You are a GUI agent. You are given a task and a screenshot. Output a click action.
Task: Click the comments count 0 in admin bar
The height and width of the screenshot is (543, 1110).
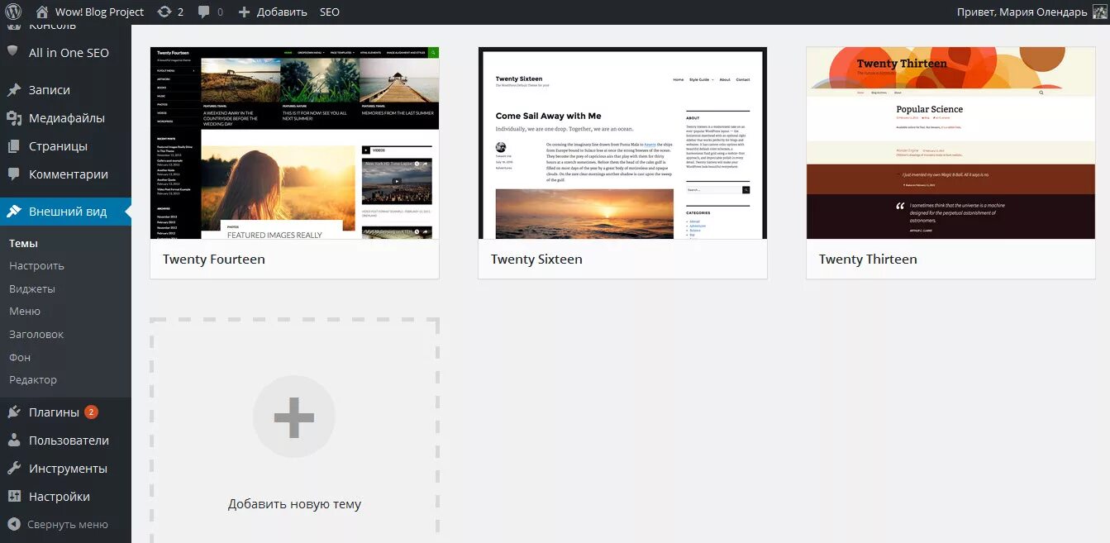pos(220,12)
